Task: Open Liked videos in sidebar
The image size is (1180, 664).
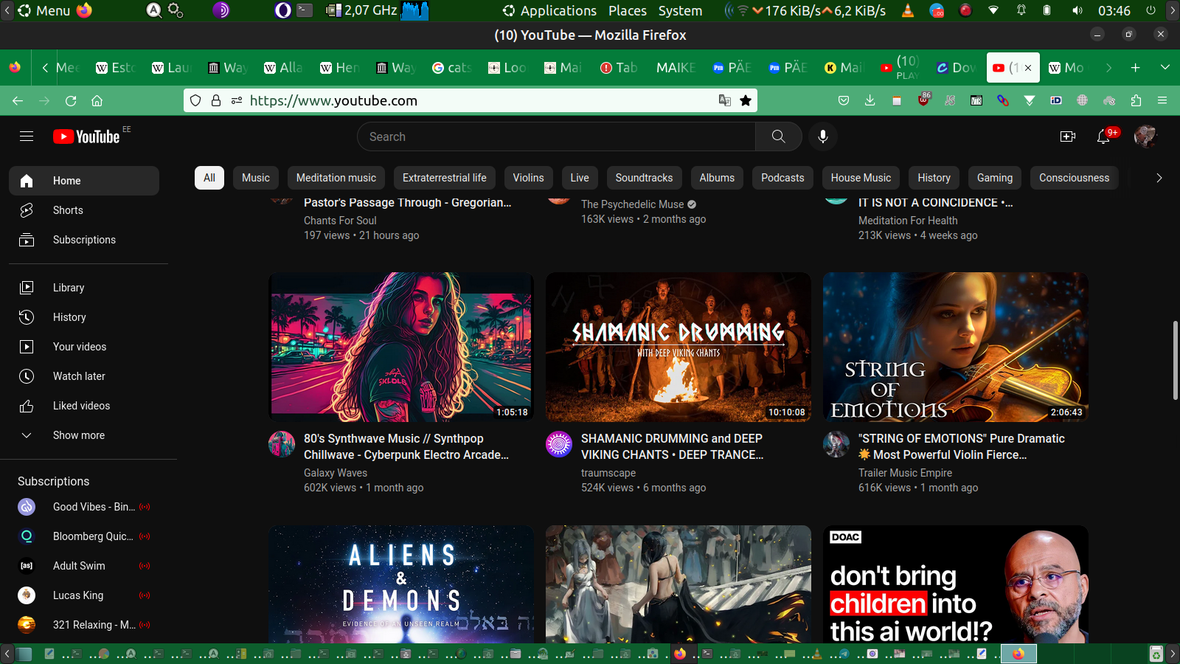Action: click(81, 406)
